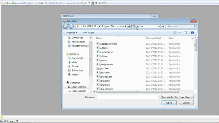
Task: Go back using the dialog Back arrow
Action: coord(65,26)
